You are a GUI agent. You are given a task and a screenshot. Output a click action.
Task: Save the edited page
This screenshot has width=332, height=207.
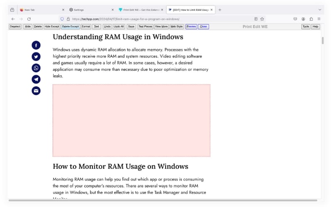point(131,26)
